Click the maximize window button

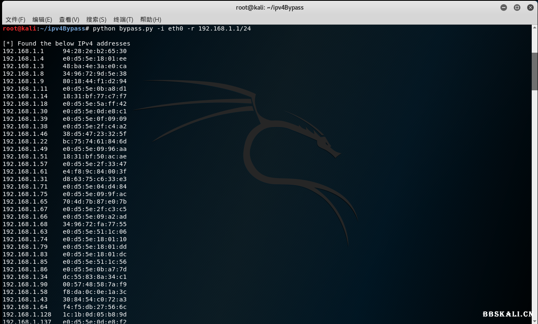coord(517,7)
